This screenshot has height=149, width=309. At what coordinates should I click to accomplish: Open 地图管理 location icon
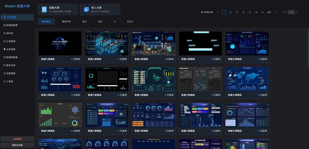pyautogui.click(x=4, y=73)
